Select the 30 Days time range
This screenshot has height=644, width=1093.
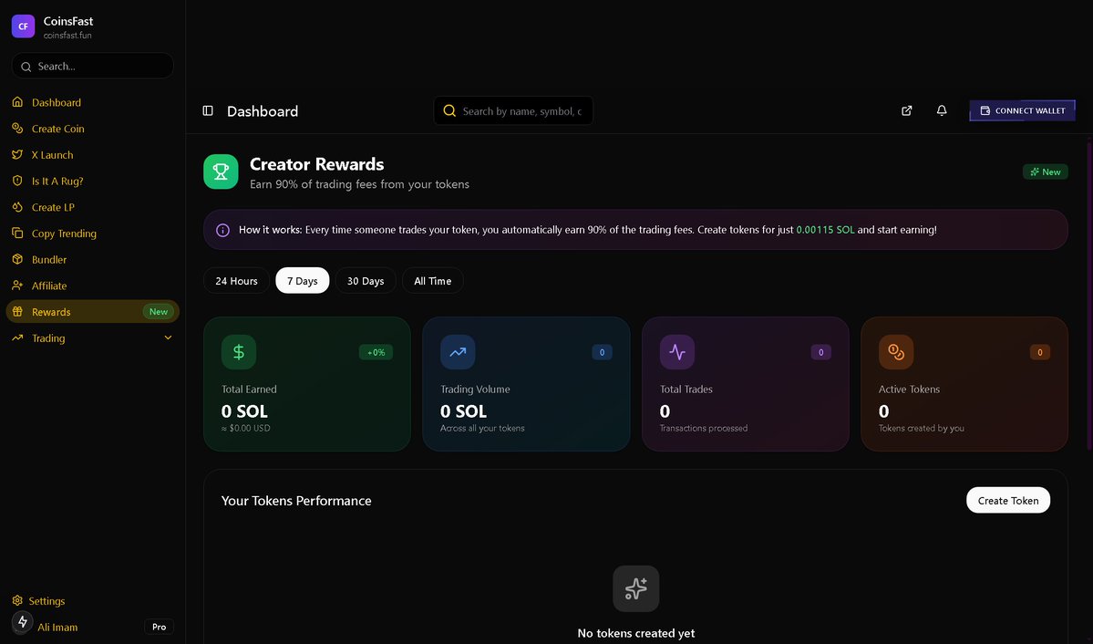pos(366,280)
